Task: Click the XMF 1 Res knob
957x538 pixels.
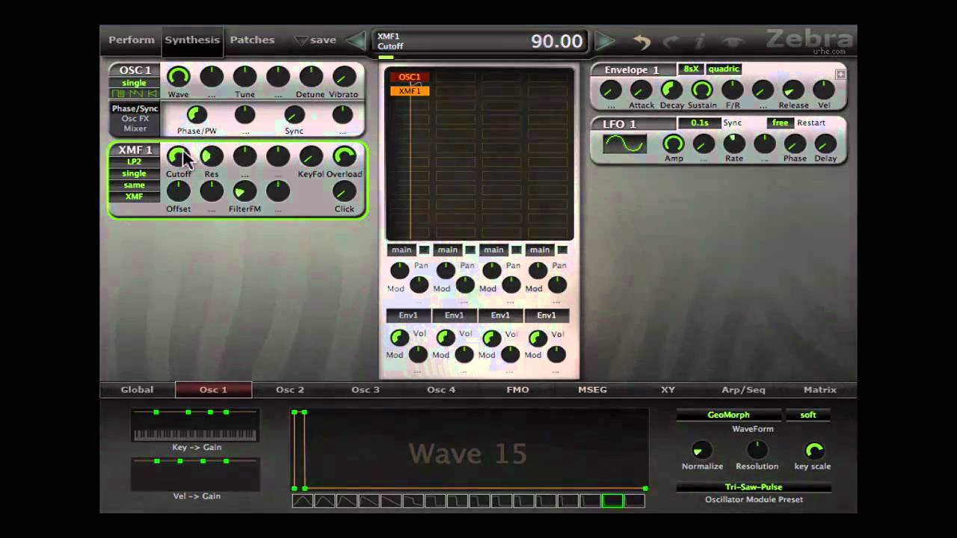Action: [x=212, y=156]
